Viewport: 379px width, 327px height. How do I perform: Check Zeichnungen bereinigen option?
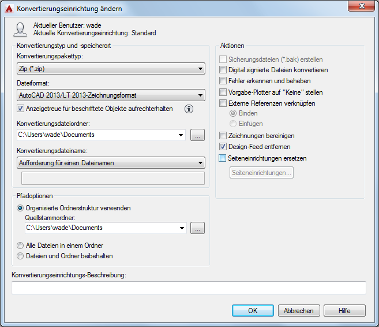(x=223, y=136)
